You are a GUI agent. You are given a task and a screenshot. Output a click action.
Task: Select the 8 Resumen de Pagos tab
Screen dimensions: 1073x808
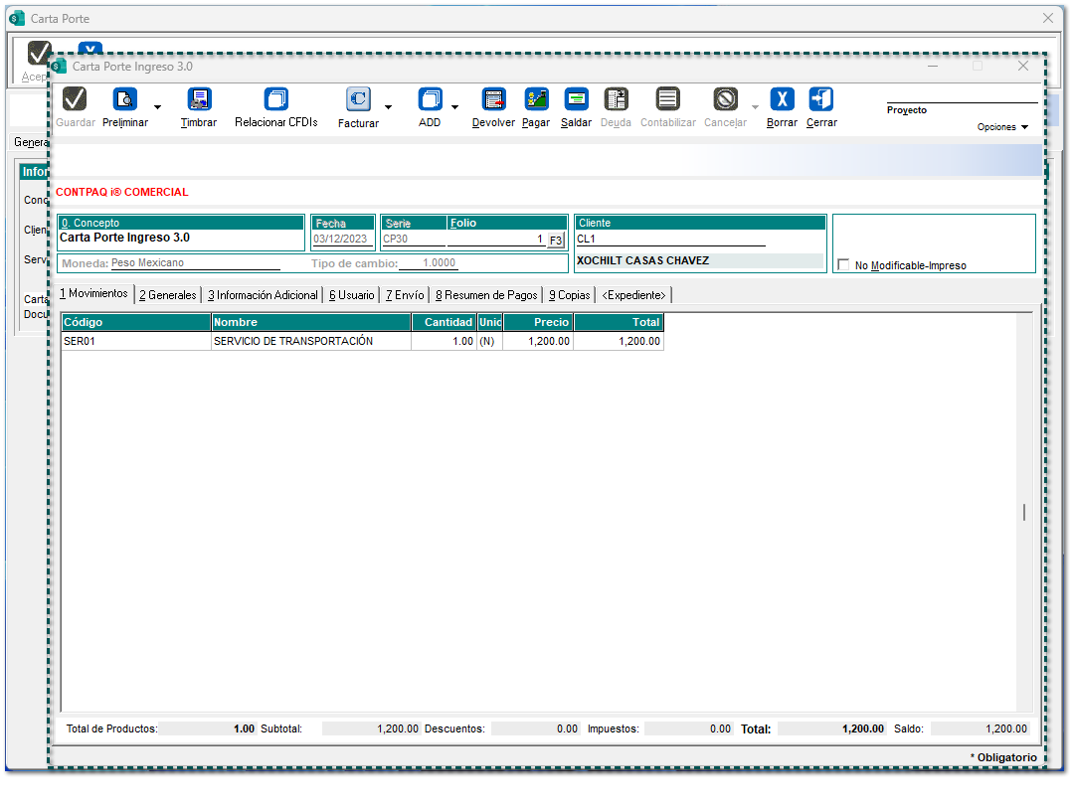[486, 295]
